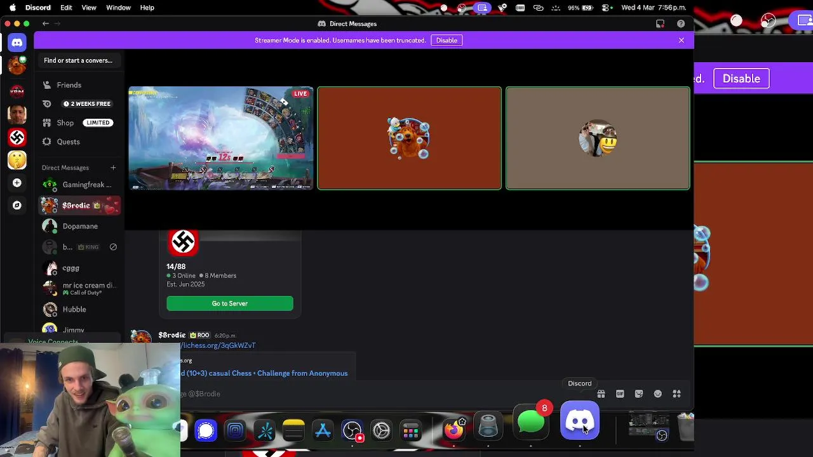This screenshot has height=457, width=813.
Task: Open the Friends tab
Action: point(79,85)
